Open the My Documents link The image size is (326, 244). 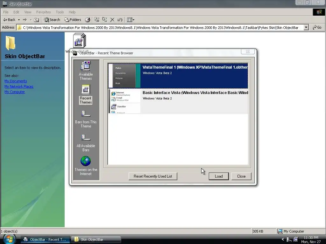pos(16,81)
